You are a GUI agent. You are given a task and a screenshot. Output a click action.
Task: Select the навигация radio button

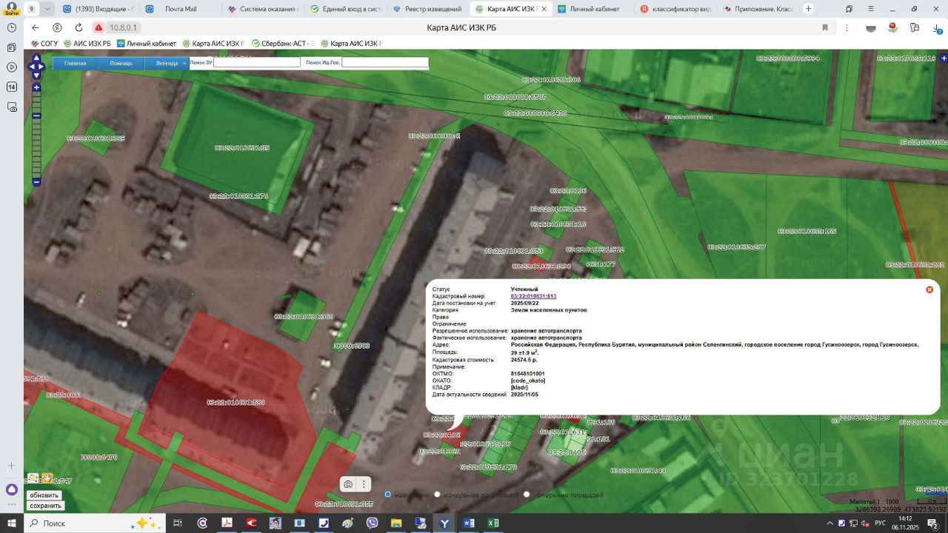point(387,495)
